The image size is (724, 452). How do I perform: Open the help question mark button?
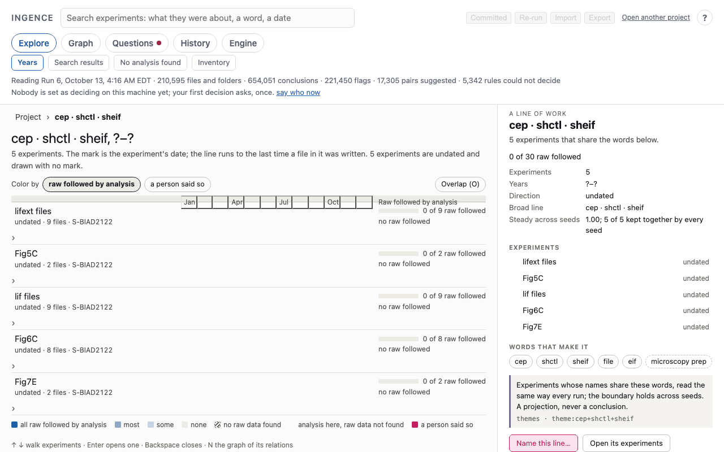pyautogui.click(x=704, y=18)
